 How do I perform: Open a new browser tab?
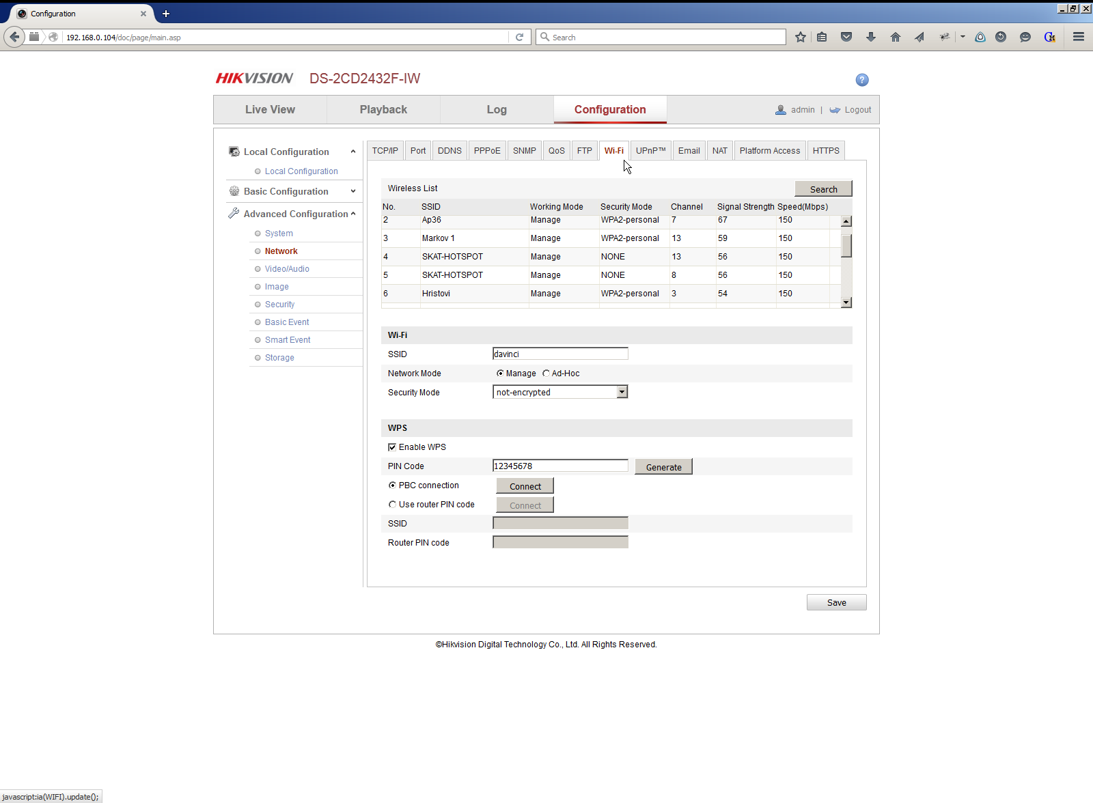click(x=166, y=14)
